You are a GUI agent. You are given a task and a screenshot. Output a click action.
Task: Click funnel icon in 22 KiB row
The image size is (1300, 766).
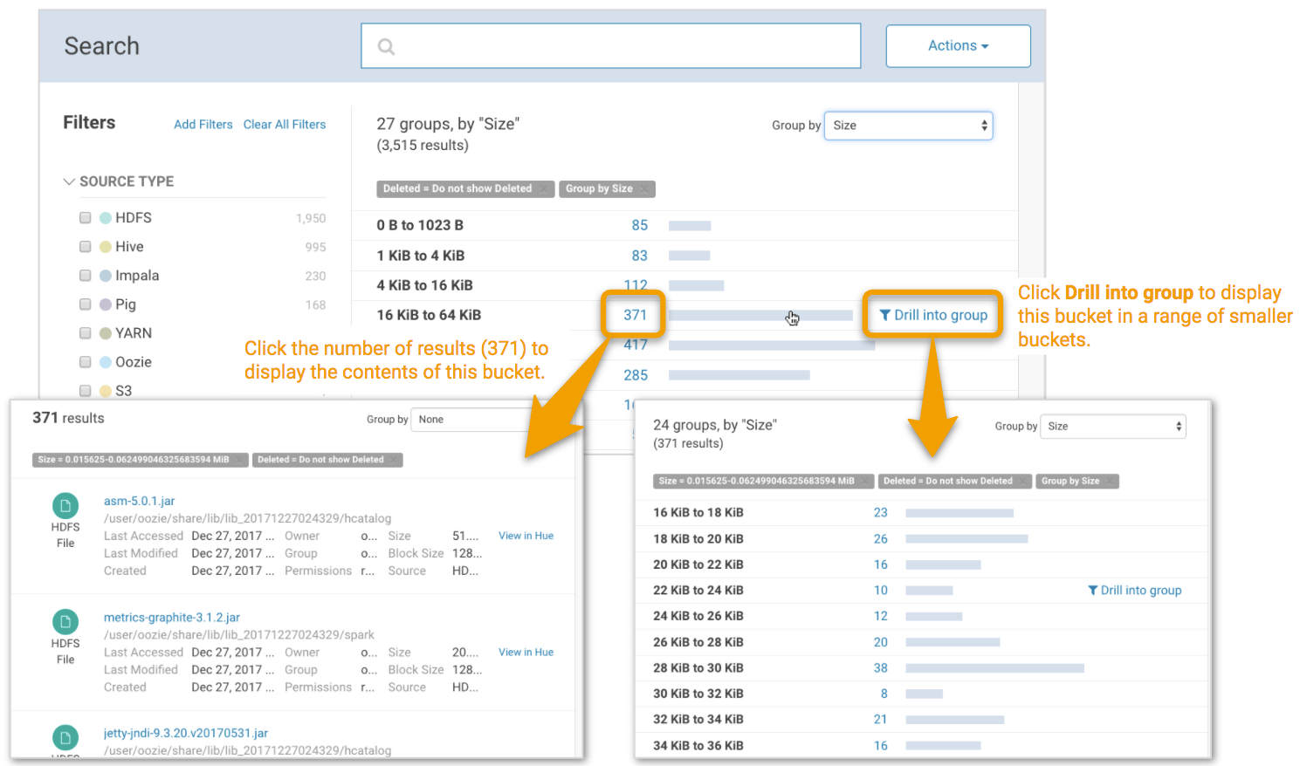coord(1092,591)
